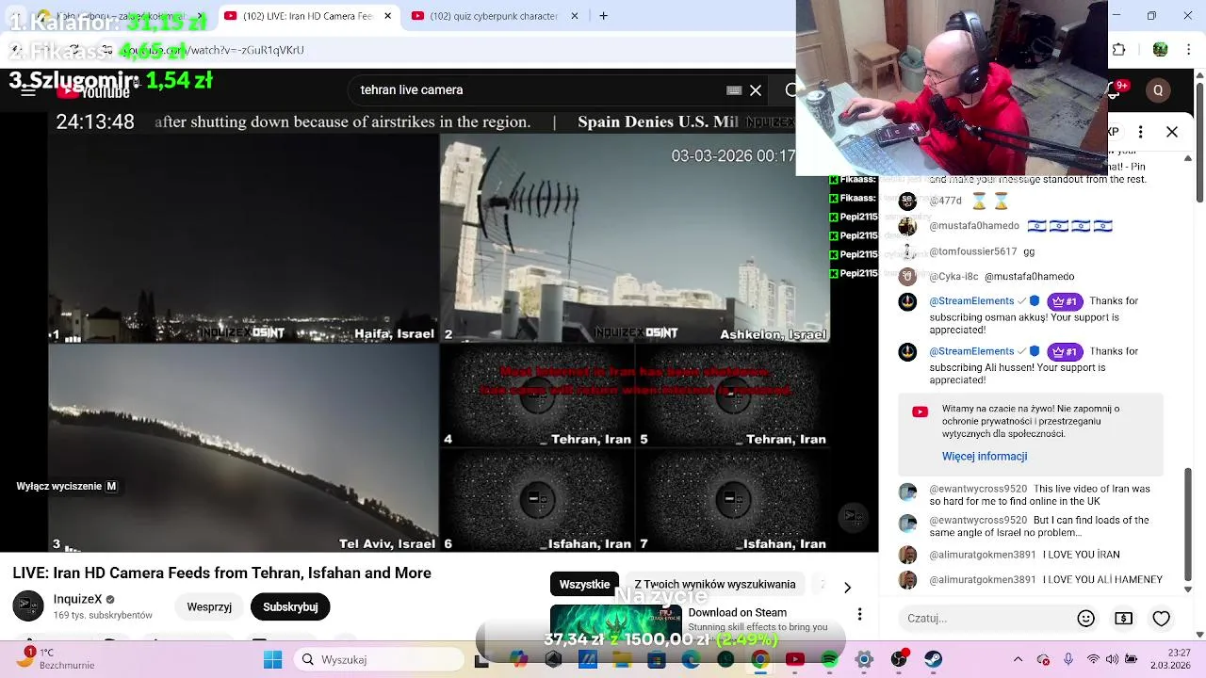This screenshot has width=1206, height=678.
Task: Show hidden system tray icons
Action: (1019, 660)
